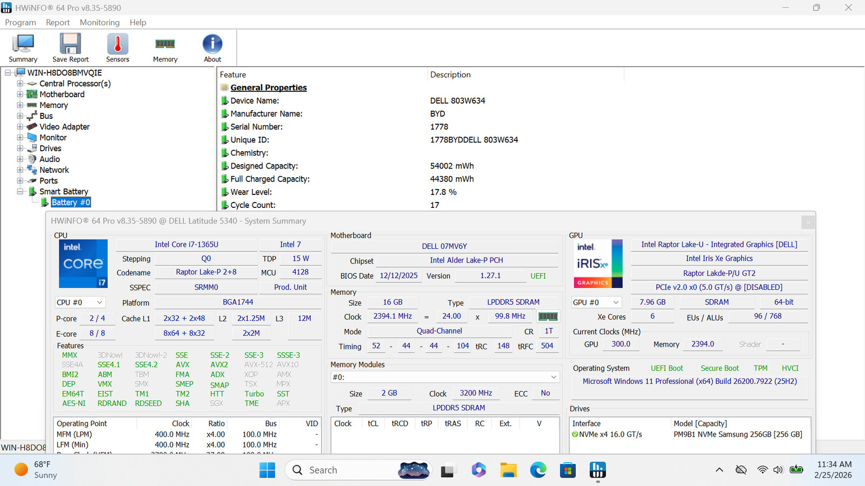Expand the Motherboard tree node
The image size is (865, 486).
(20, 94)
